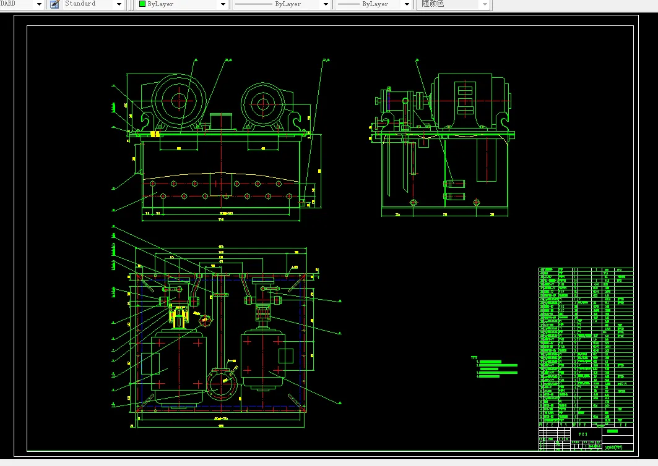Open the ByLayer color control dropdown arrow
This screenshot has width=658, height=466.
[x=223, y=4]
